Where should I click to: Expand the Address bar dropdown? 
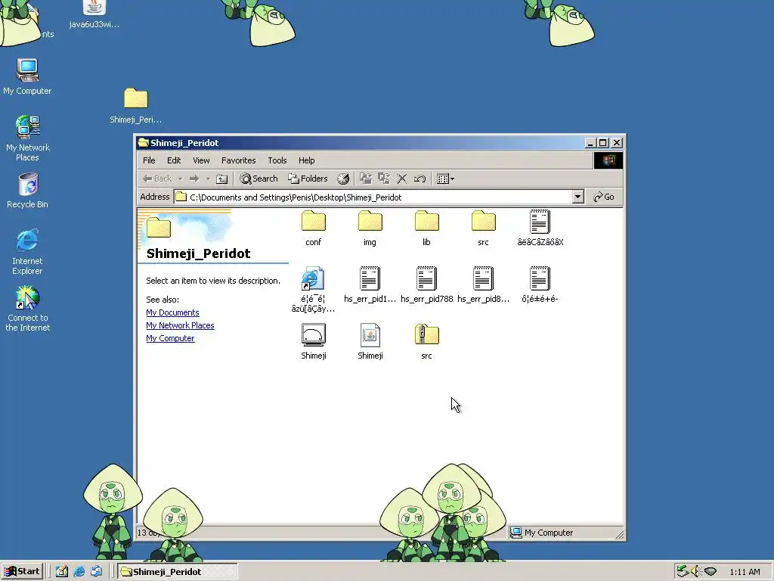point(577,197)
